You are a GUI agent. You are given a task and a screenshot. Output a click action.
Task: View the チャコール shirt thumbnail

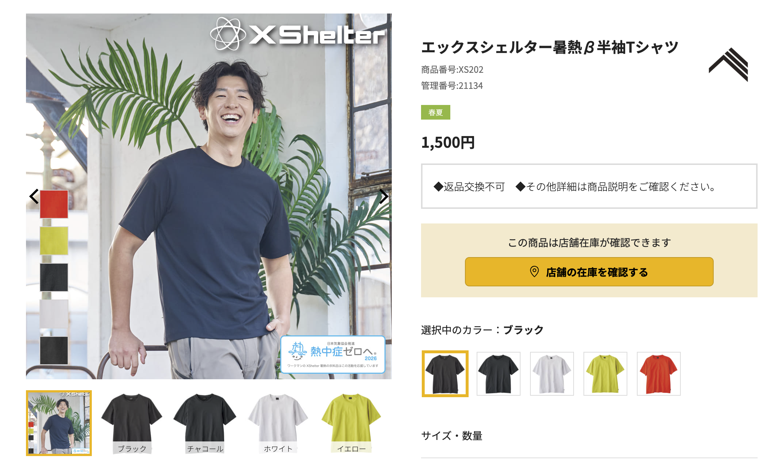(205, 423)
